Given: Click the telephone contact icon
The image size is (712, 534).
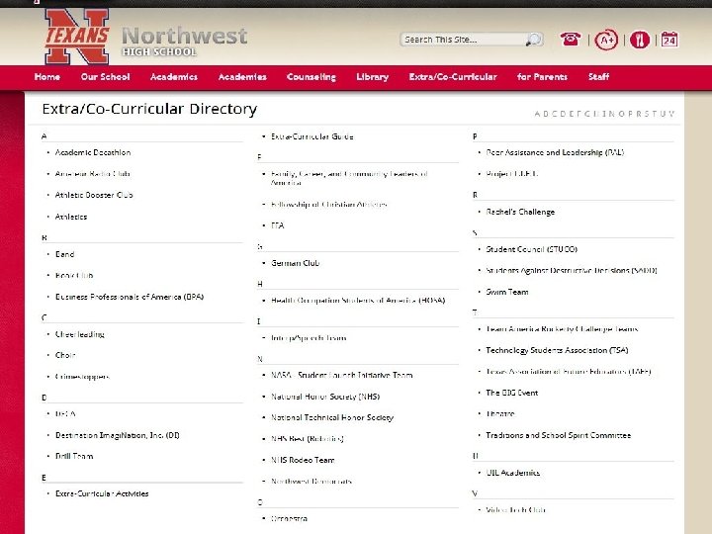Looking at the screenshot, I should coord(571,40).
